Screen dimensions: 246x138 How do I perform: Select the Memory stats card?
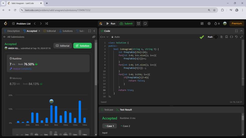point(48,81)
